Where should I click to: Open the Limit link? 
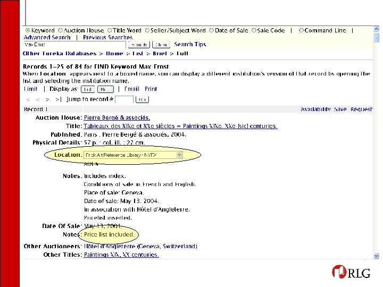point(30,89)
